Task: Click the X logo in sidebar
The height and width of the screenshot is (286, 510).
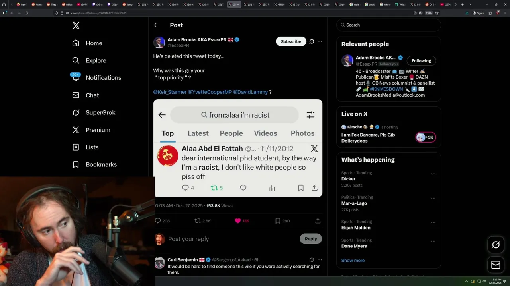Action: [x=76, y=26]
